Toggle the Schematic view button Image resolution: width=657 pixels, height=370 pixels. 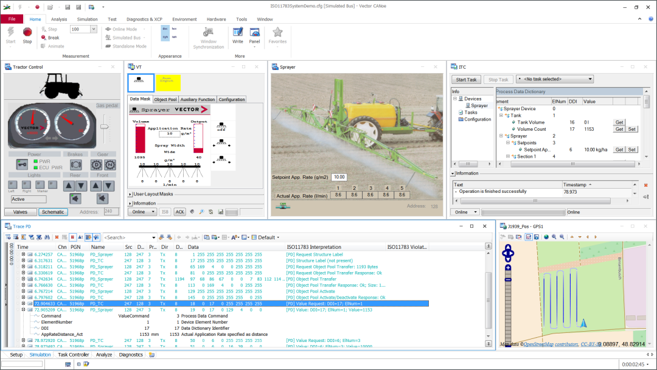53,212
